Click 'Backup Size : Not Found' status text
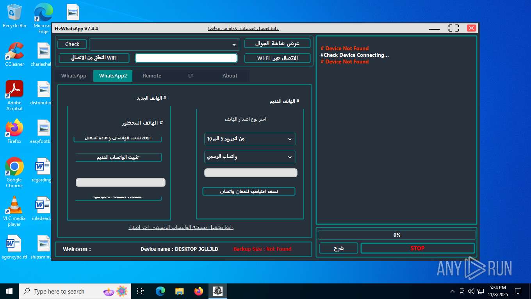Screen dimensions: 531x299 click(262, 249)
